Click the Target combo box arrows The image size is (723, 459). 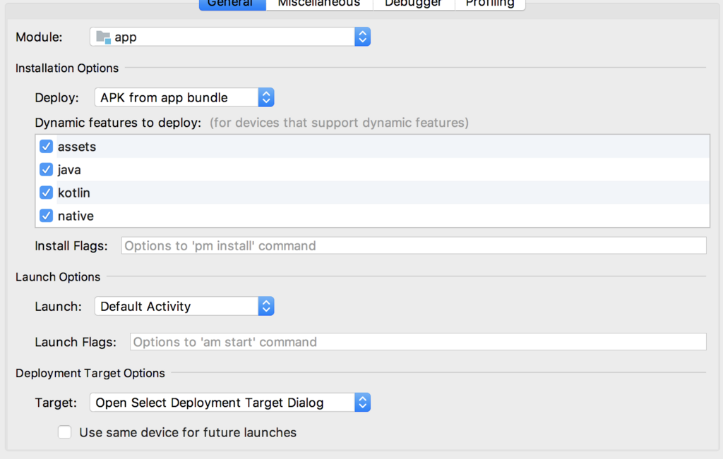362,402
